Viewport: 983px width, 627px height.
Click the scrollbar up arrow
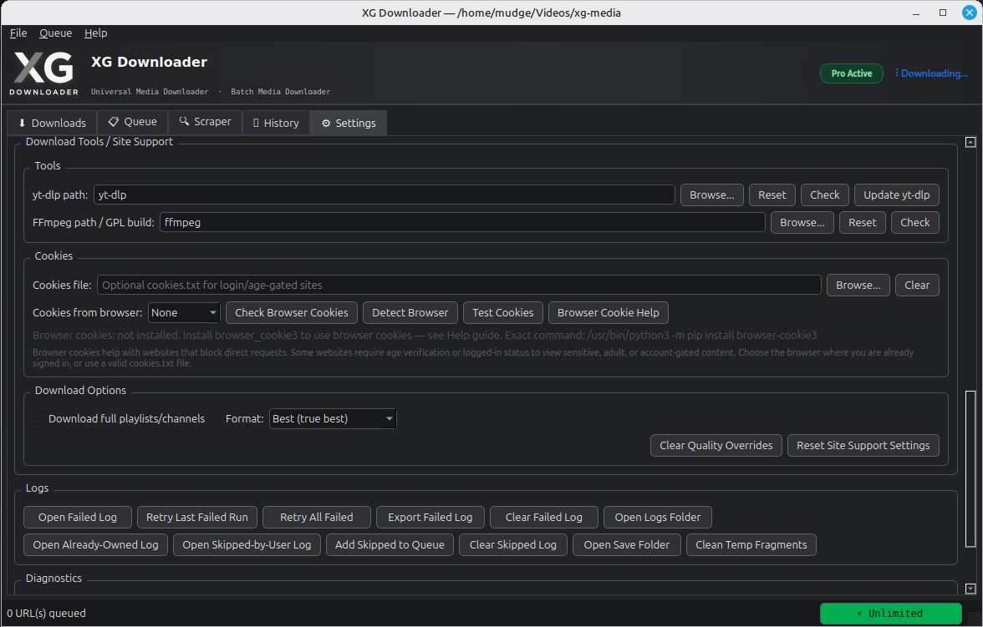(970, 142)
